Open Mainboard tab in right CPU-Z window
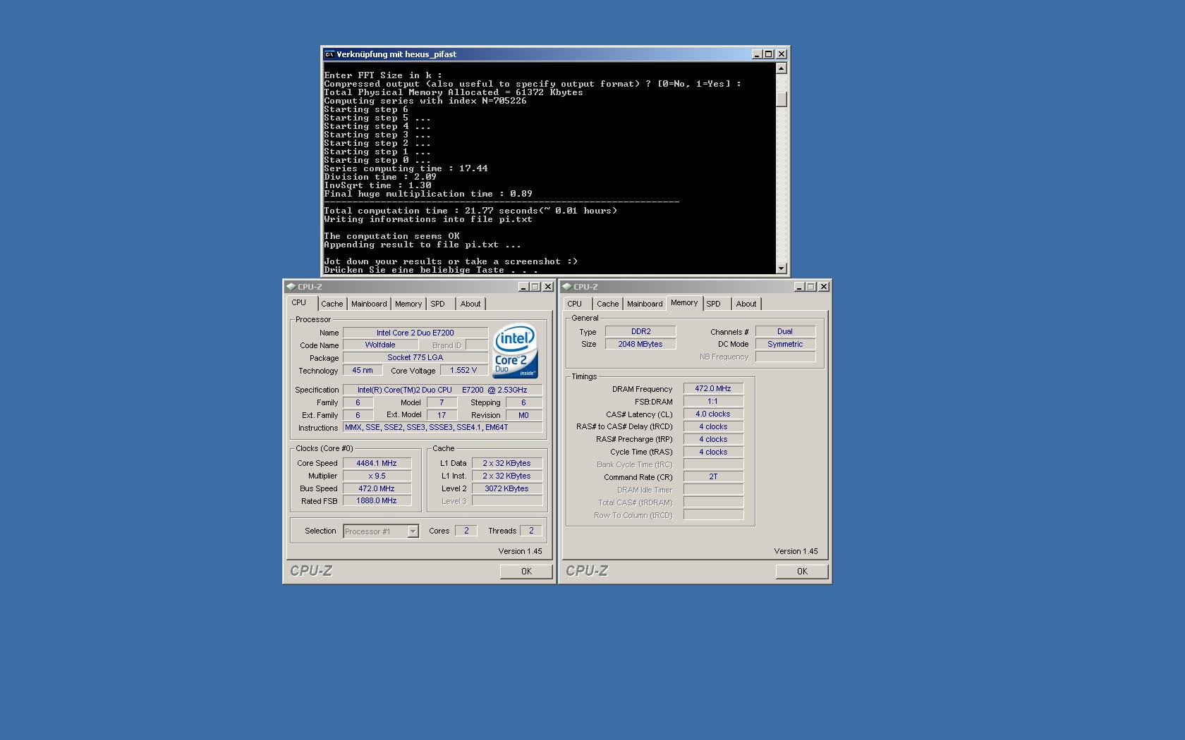This screenshot has height=740, width=1185. [x=645, y=304]
